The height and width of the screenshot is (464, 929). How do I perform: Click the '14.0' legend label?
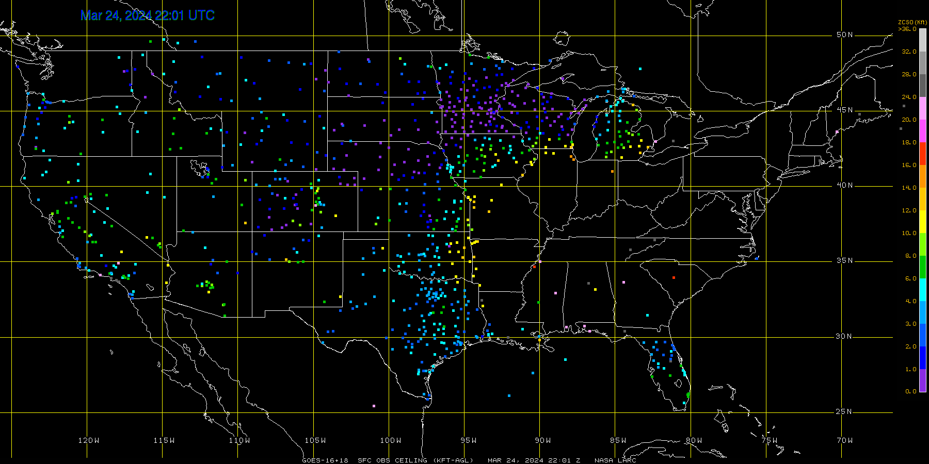coord(909,188)
